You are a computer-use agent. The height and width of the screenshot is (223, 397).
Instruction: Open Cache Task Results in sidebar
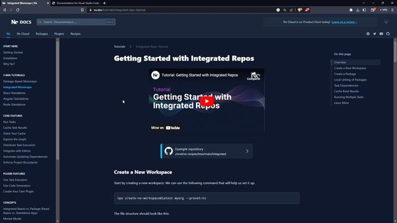pyautogui.click(x=15, y=128)
